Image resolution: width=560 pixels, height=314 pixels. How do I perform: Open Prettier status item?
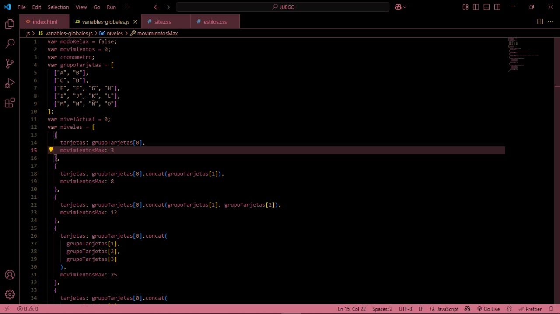click(530, 309)
